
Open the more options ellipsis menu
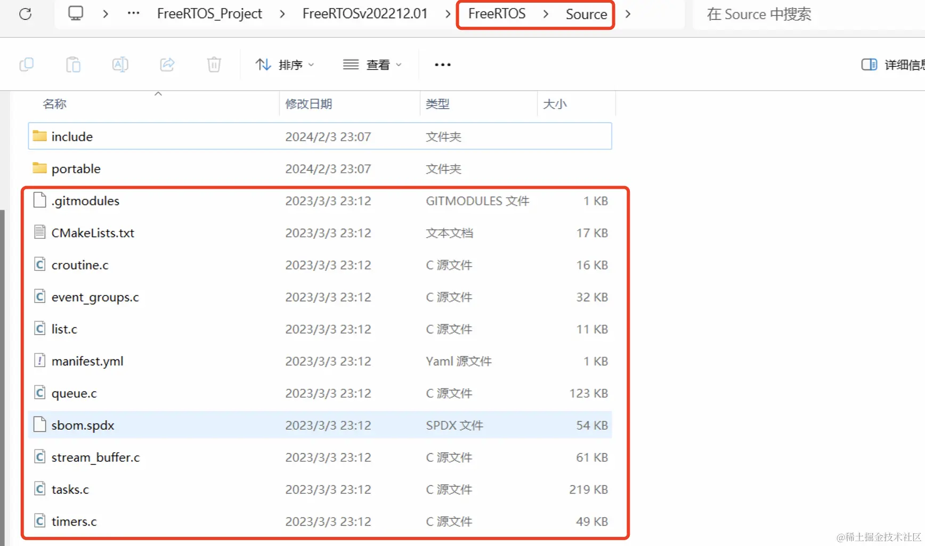tap(443, 65)
